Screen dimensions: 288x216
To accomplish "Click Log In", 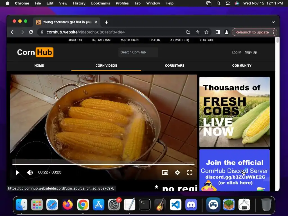I will [x=236, y=52].
